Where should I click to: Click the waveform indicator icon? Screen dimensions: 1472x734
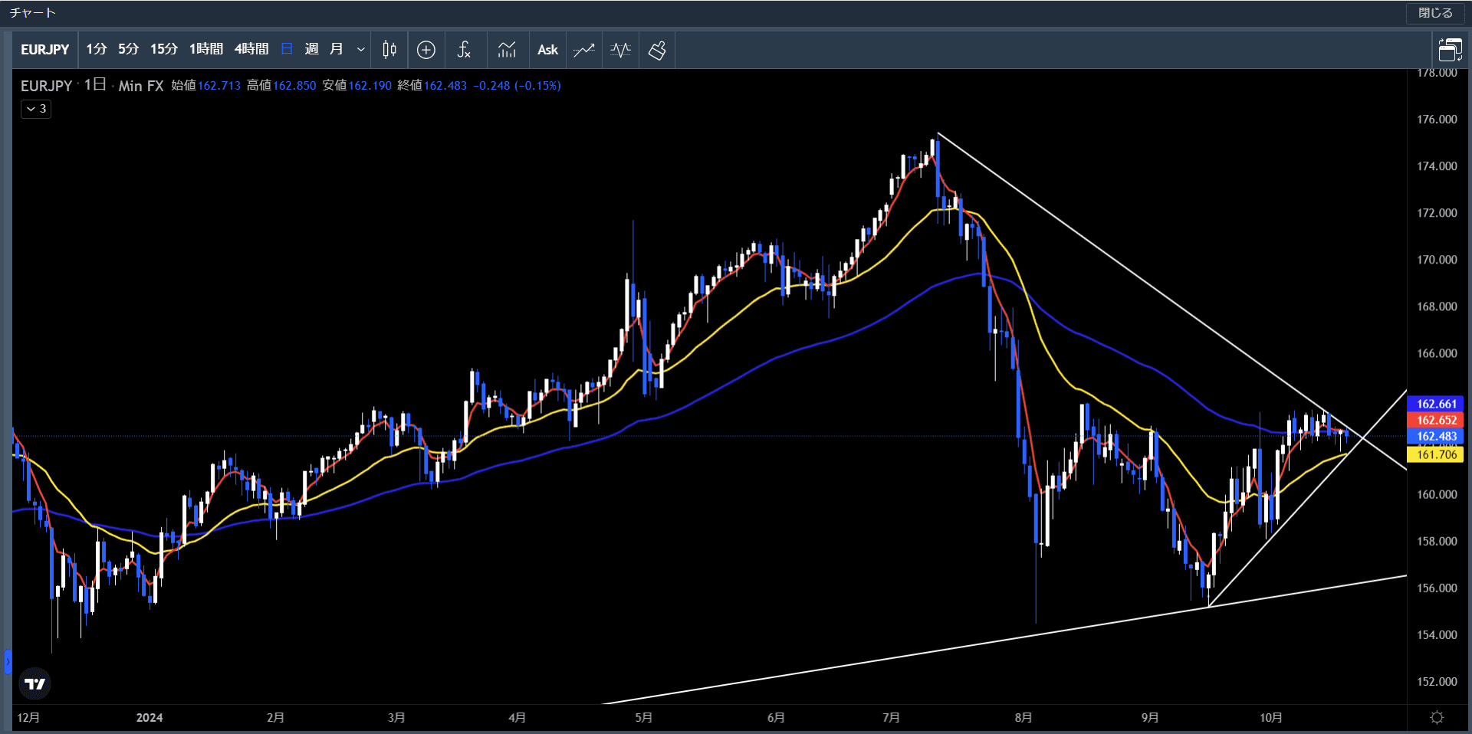[621, 50]
